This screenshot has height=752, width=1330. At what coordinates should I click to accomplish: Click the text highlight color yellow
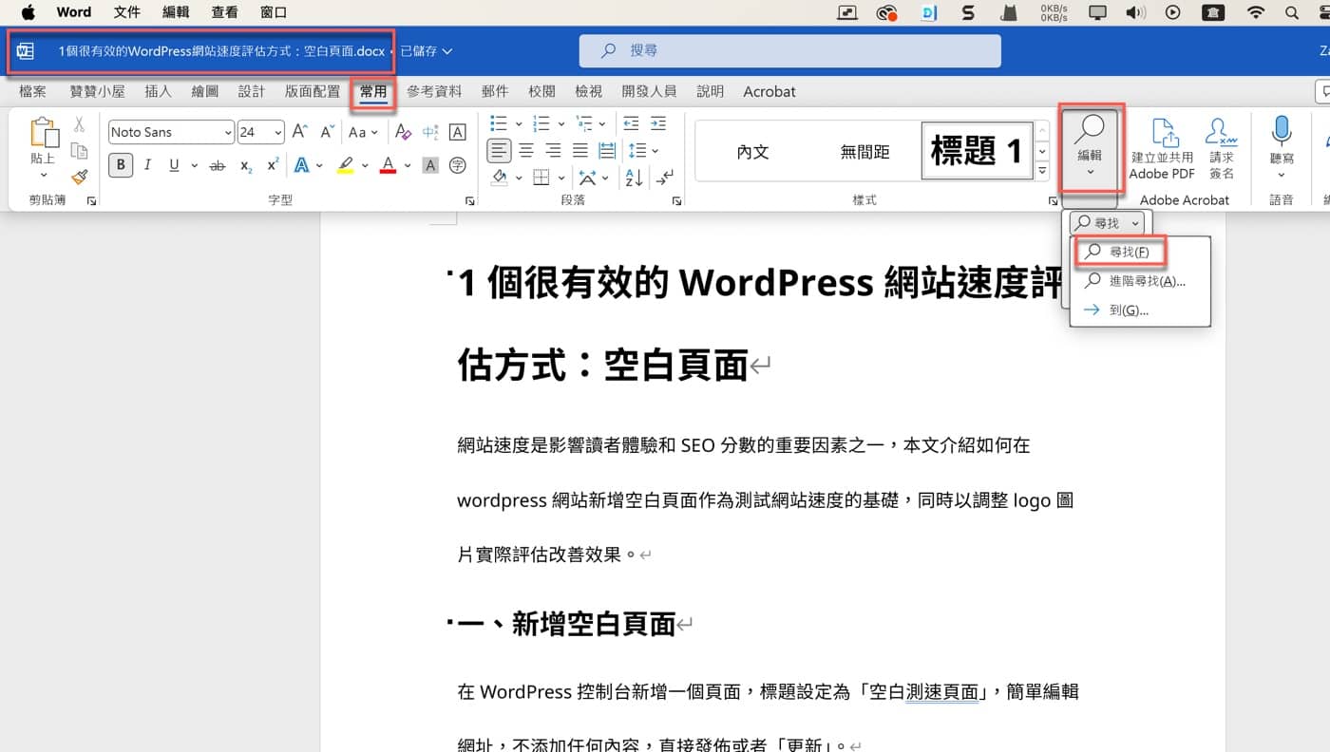[345, 165]
